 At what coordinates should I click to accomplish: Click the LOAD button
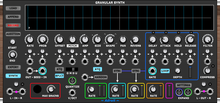13,8
